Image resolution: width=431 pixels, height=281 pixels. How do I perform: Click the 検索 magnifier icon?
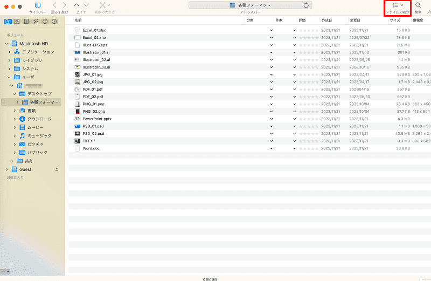pos(418,5)
